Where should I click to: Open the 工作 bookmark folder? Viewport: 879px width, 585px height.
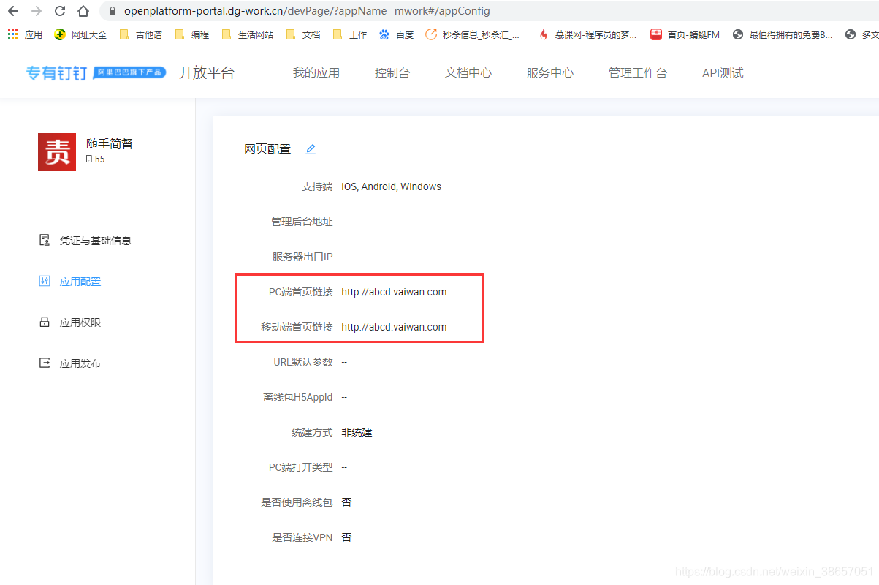pos(349,34)
